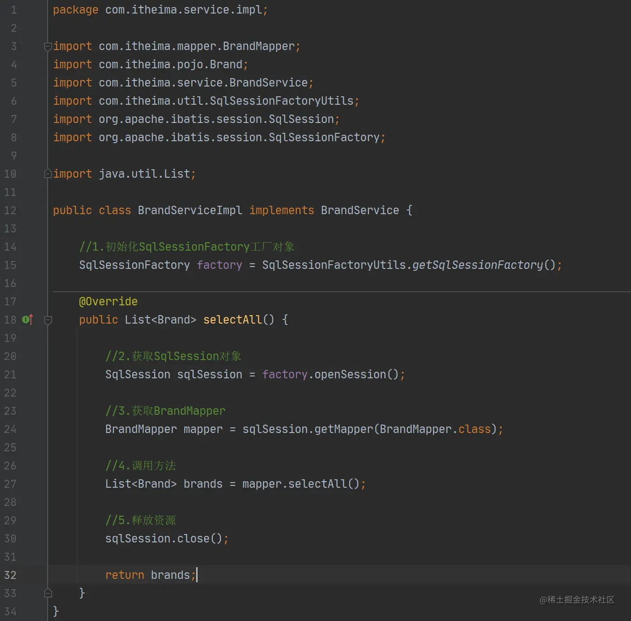Click the BrandServiceImpl class name
The height and width of the screenshot is (621, 631).
coord(190,210)
